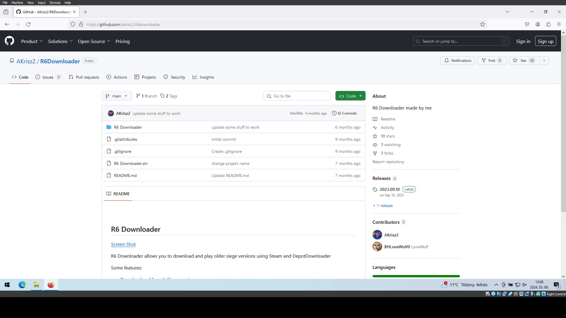Click the Save to Pocket icon
Image resolution: width=566 pixels, height=318 pixels.
point(527,24)
